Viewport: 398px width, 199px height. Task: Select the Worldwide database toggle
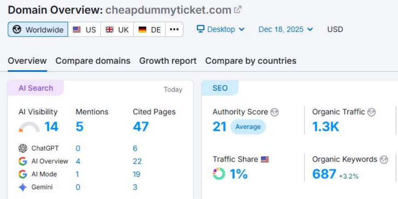tap(38, 30)
